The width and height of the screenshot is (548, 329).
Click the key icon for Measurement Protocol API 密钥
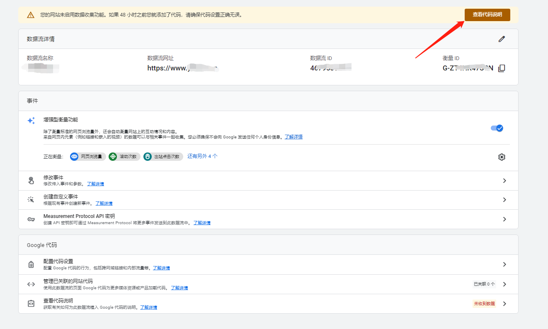tap(31, 219)
